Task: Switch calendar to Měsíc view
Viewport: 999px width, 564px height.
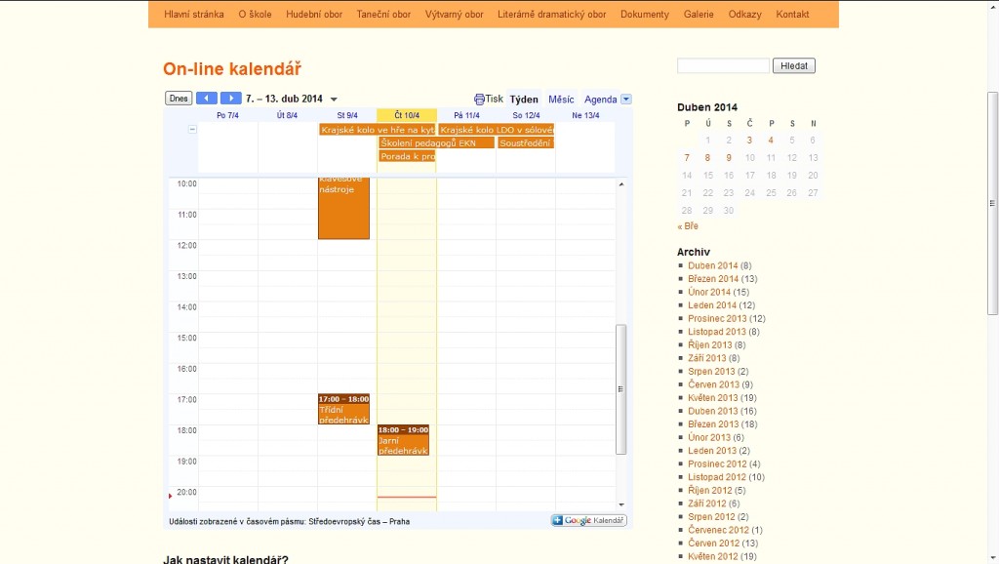Action: tap(561, 100)
